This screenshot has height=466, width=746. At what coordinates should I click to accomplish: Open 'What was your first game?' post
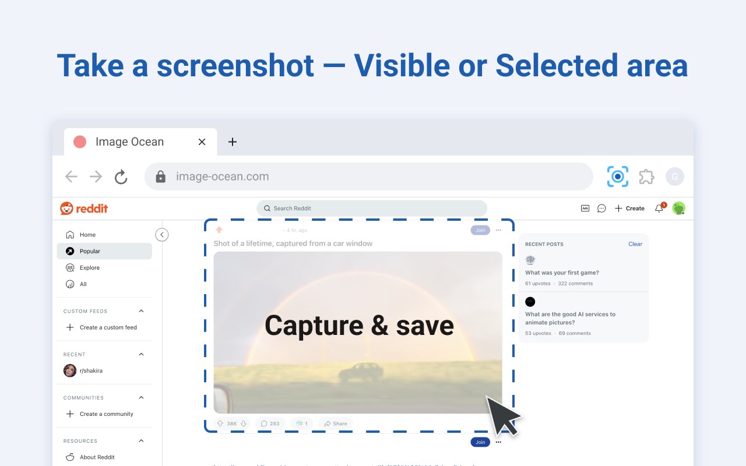562,273
